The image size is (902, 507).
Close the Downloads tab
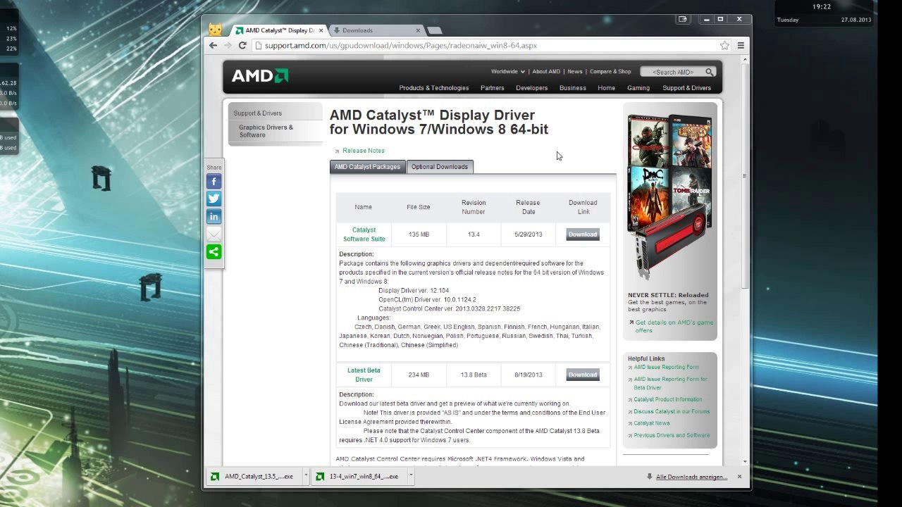pyautogui.click(x=418, y=30)
